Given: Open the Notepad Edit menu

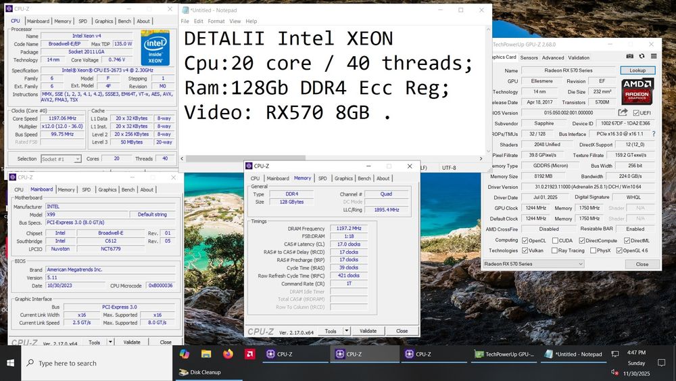Looking at the screenshot, I should click(x=198, y=21).
